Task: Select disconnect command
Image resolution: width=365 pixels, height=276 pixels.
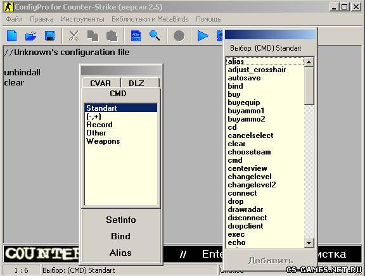Action: tap(265, 218)
